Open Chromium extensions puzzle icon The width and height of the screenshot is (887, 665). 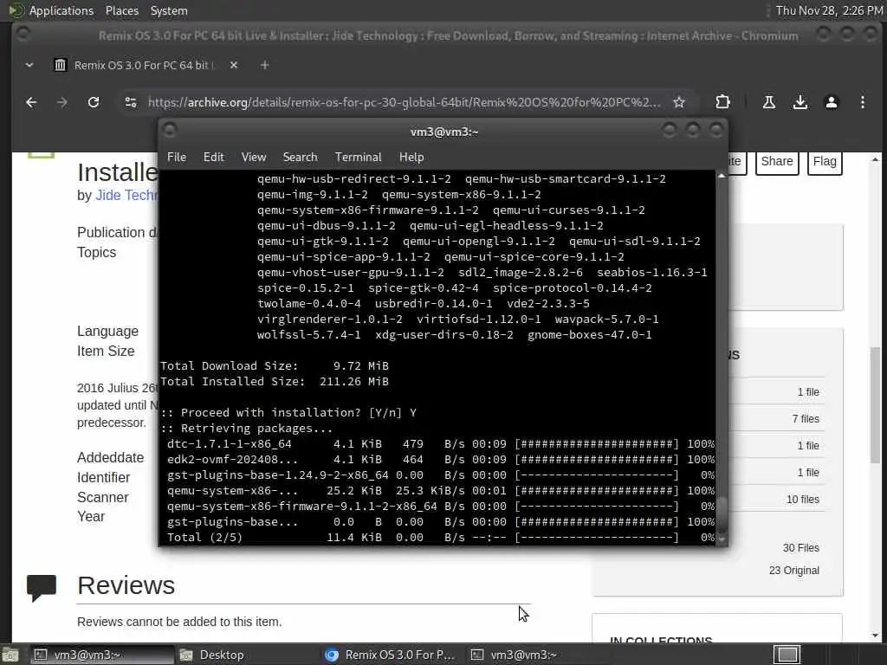tap(722, 102)
